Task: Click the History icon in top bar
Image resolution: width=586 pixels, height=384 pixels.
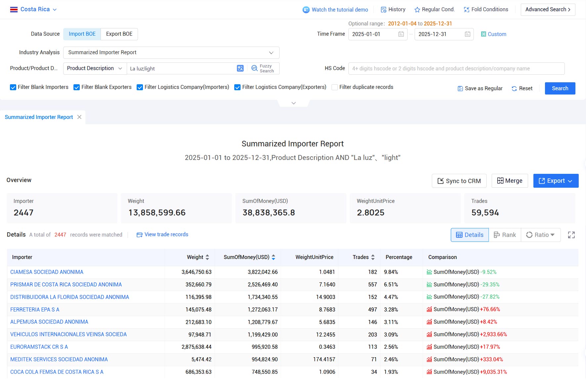Action: [383, 10]
